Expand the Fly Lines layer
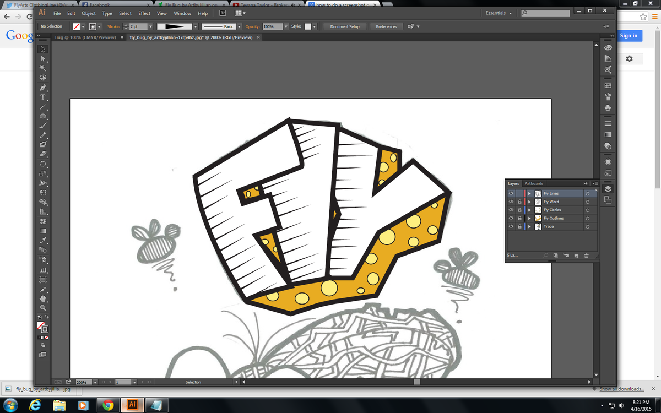Image resolution: width=661 pixels, height=413 pixels. 529,194
